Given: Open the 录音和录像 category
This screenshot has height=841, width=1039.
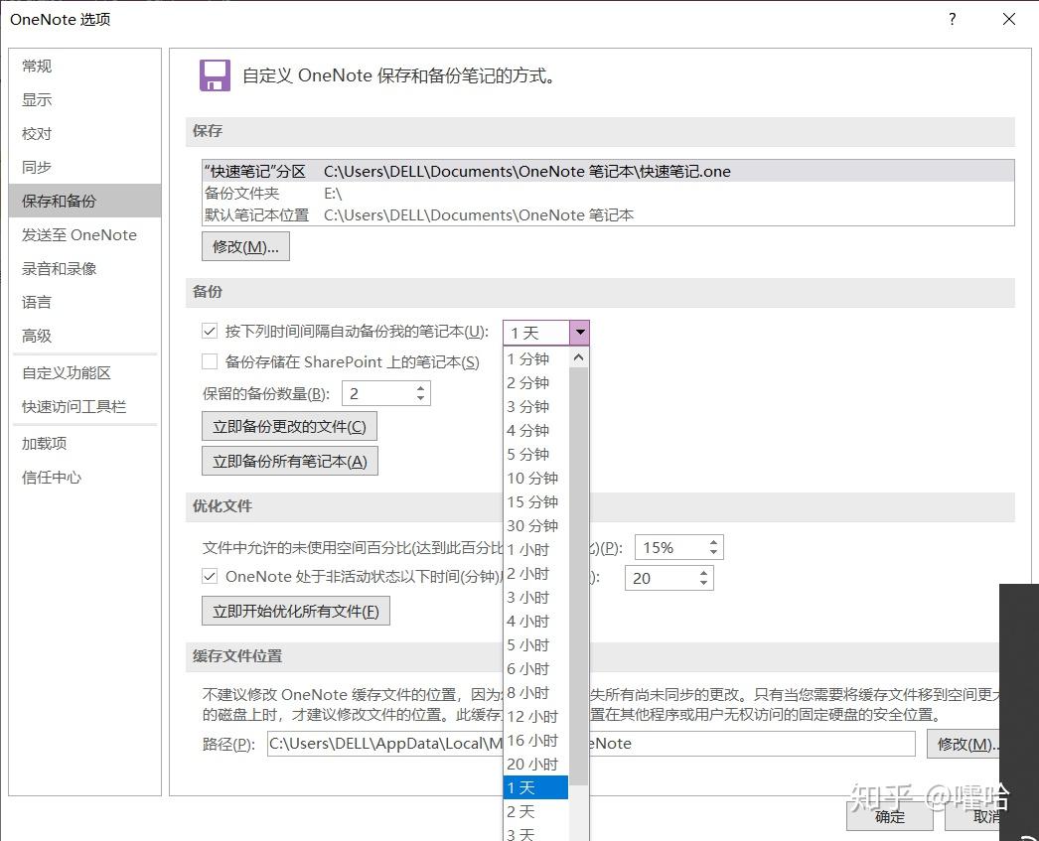Looking at the screenshot, I should (x=84, y=269).
